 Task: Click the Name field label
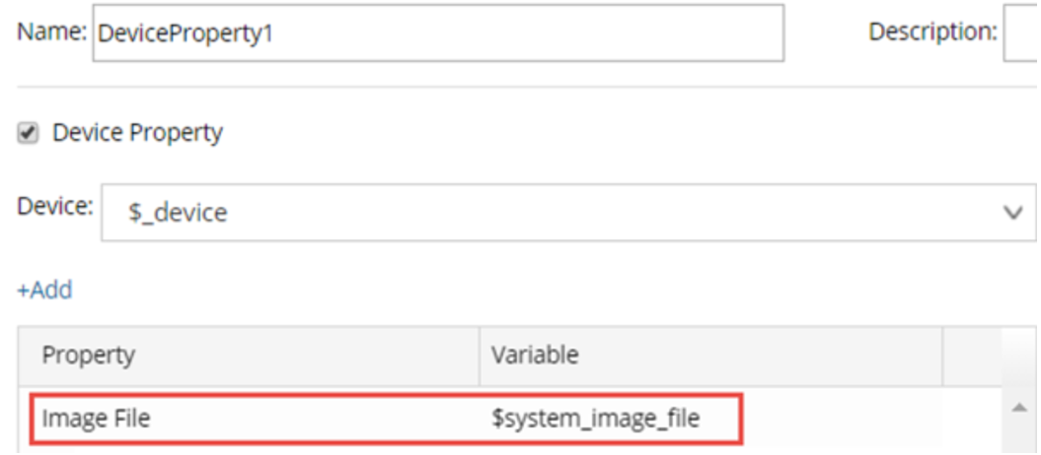[51, 32]
